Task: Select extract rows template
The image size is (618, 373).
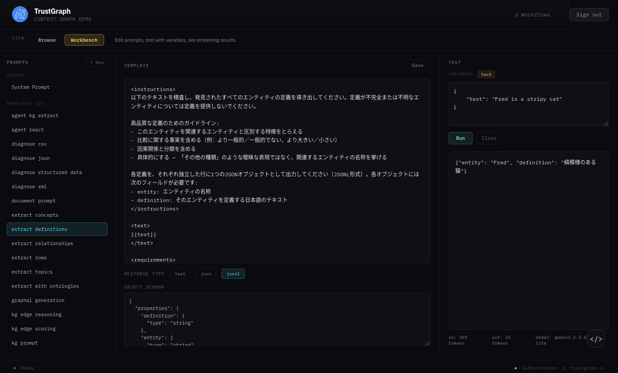Action: (x=57, y=258)
